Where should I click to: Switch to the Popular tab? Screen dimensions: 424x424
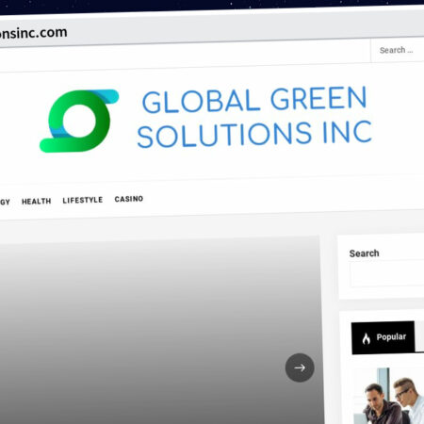coord(383,337)
